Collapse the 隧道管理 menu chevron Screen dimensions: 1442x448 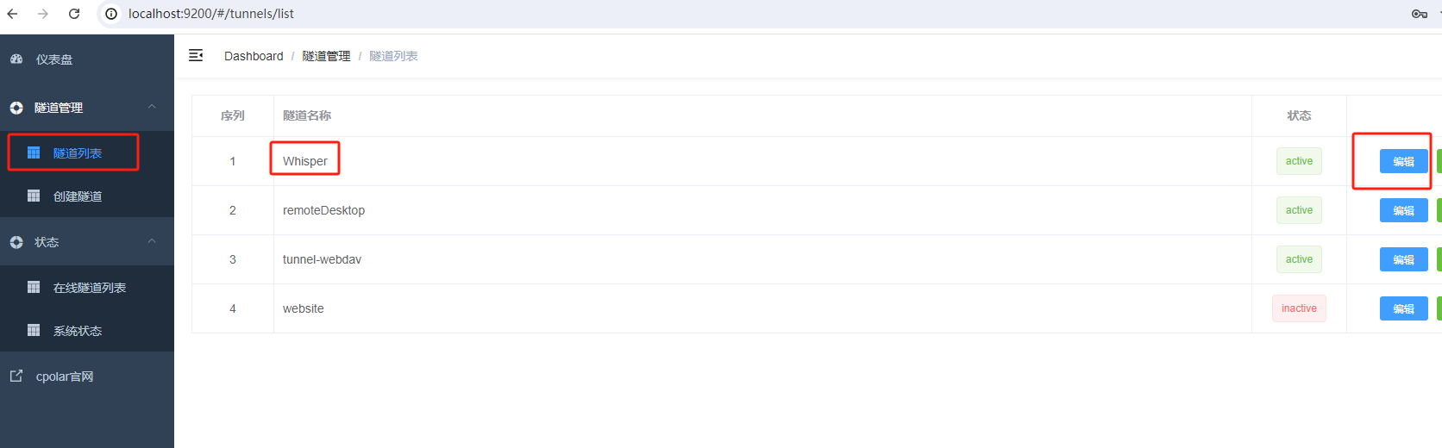tap(152, 107)
